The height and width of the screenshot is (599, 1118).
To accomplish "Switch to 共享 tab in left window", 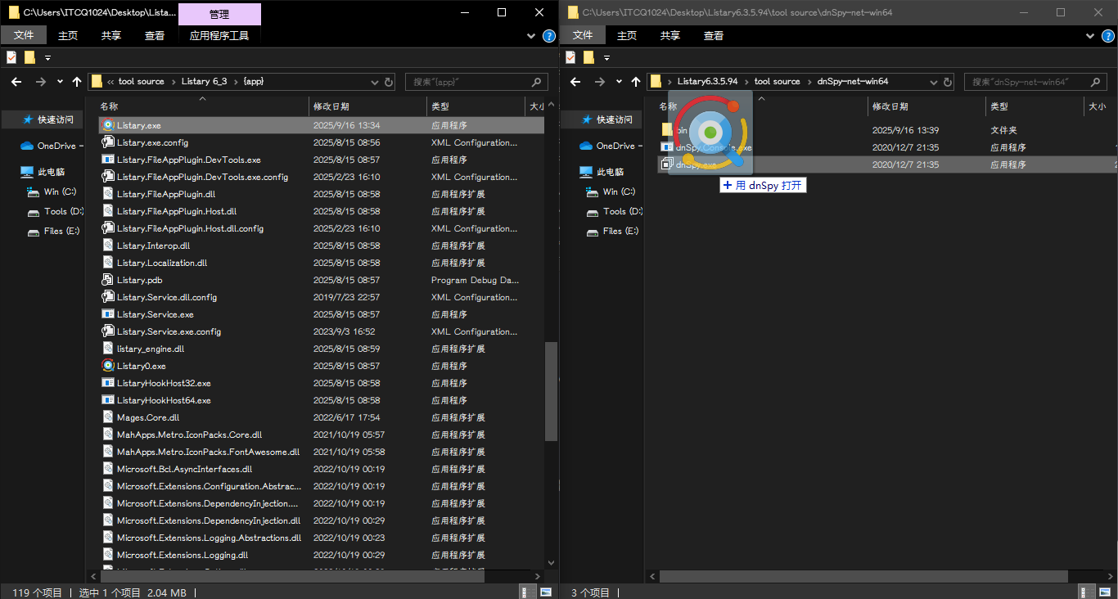I will pos(111,35).
